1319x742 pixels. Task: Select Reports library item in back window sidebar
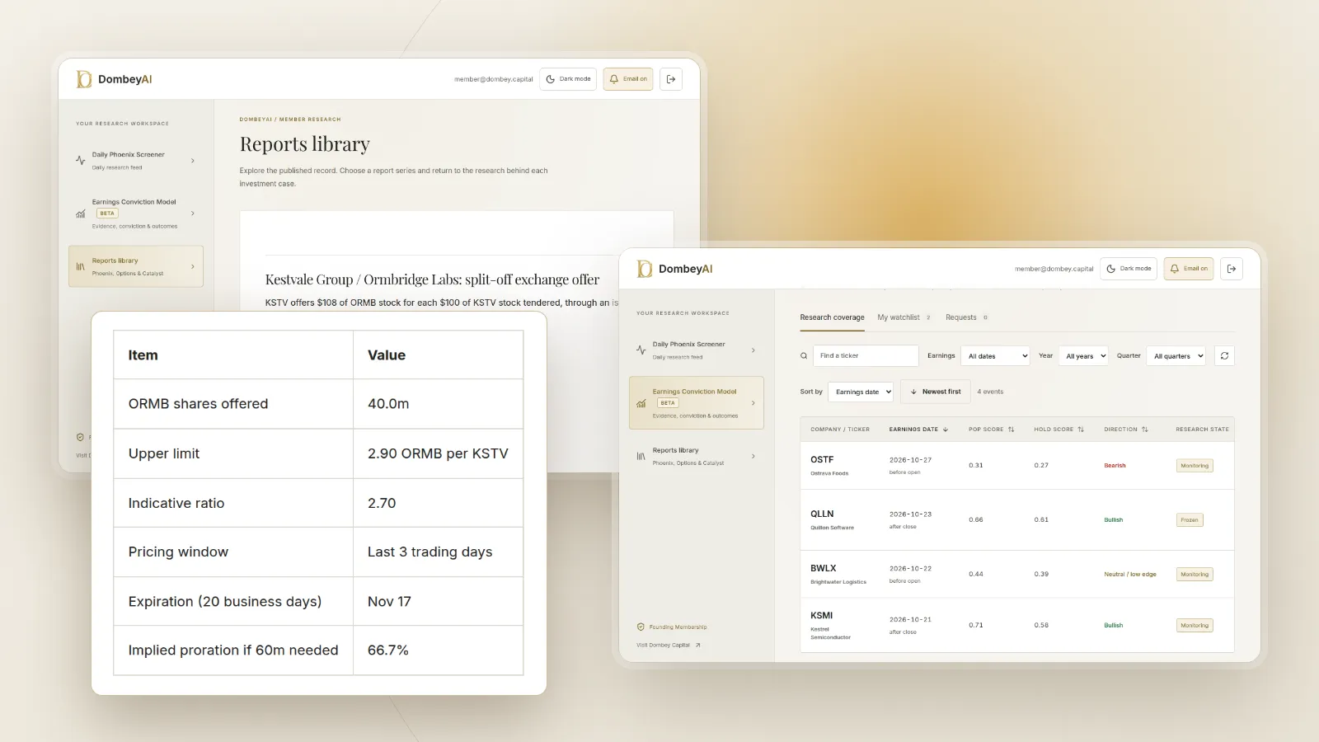tap(136, 266)
